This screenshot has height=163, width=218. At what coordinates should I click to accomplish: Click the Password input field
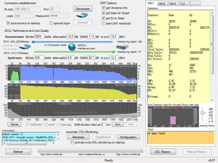tap(59, 16)
